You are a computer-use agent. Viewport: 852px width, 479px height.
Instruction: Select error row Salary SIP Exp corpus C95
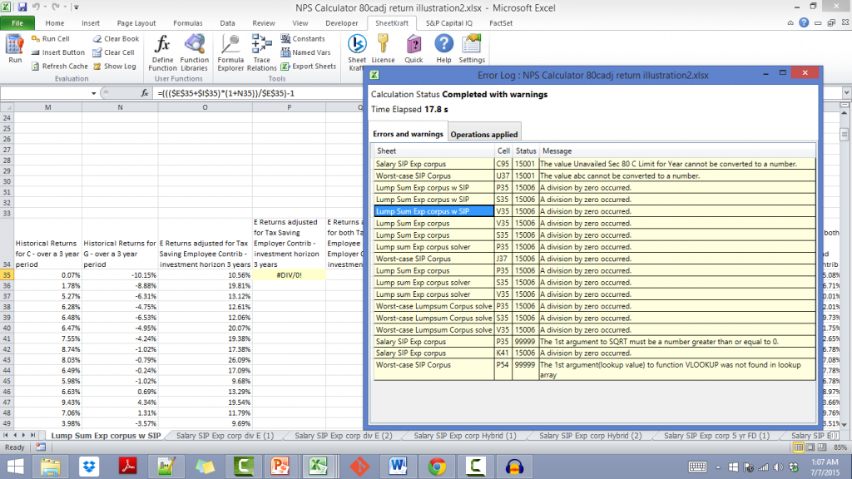(x=594, y=164)
